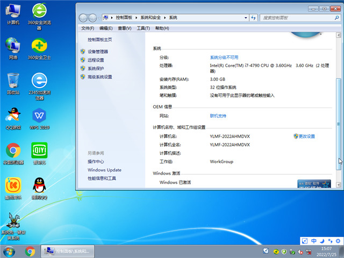The image size is (344, 258).
Task: Open the 文件(F) menu
Action: pos(88,28)
